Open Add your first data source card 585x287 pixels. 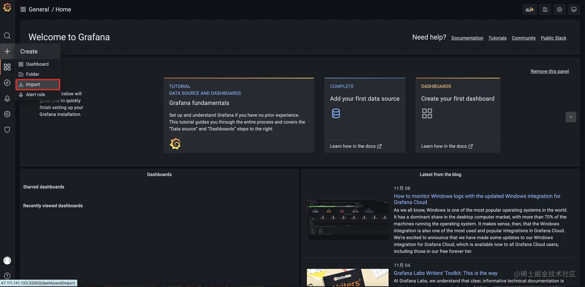[365, 115]
